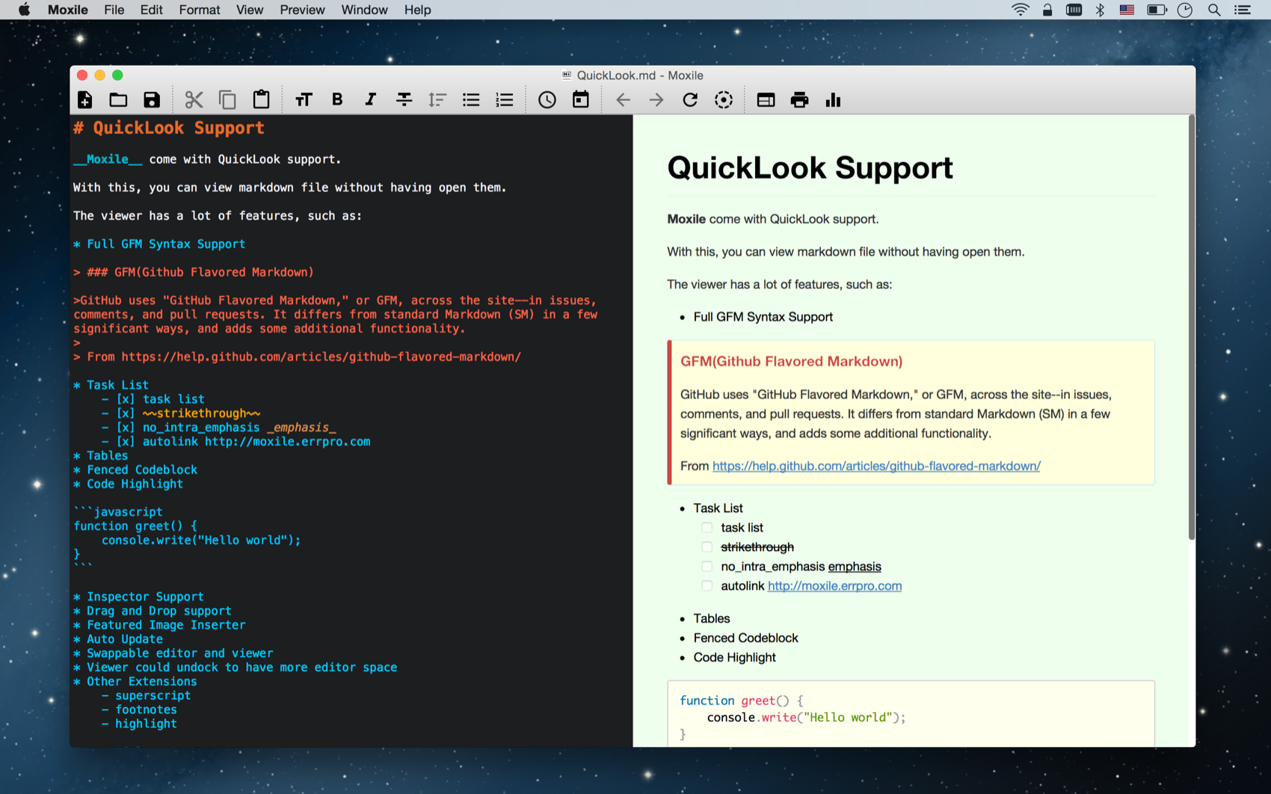Viewport: 1271px width, 794px height.
Task: Paste from clipboard toolbar icon
Action: [x=261, y=99]
